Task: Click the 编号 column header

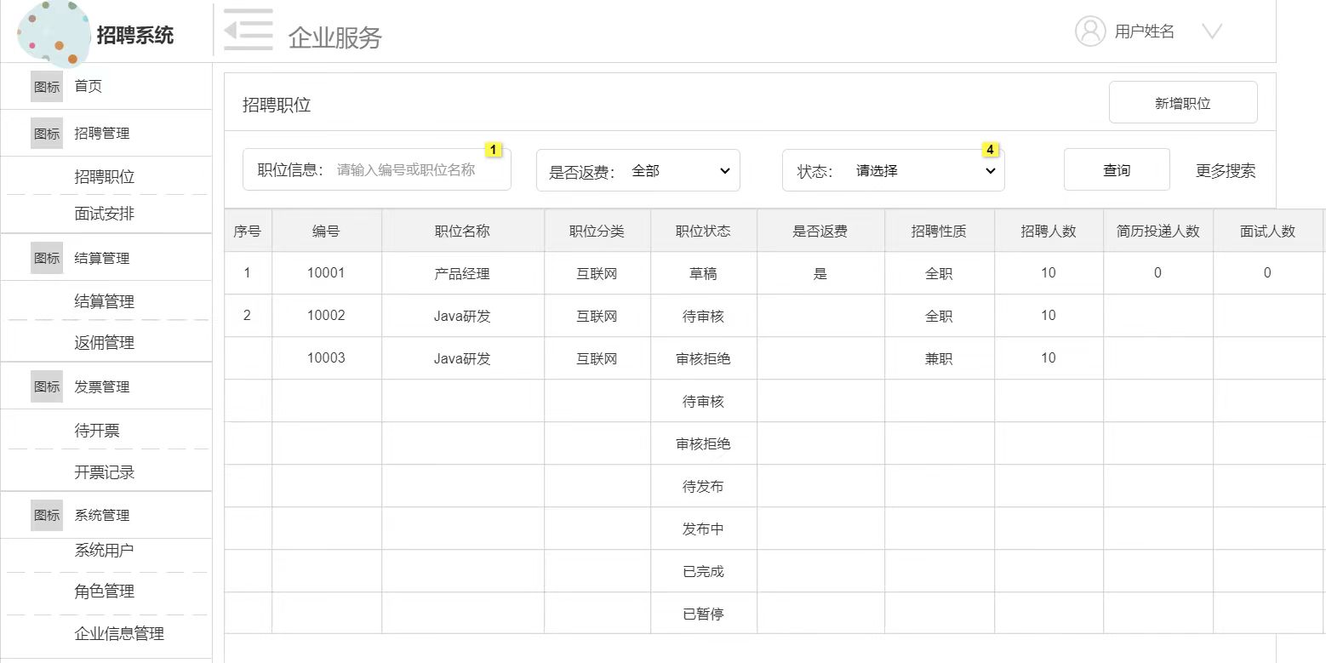Action: click(326, 231)
